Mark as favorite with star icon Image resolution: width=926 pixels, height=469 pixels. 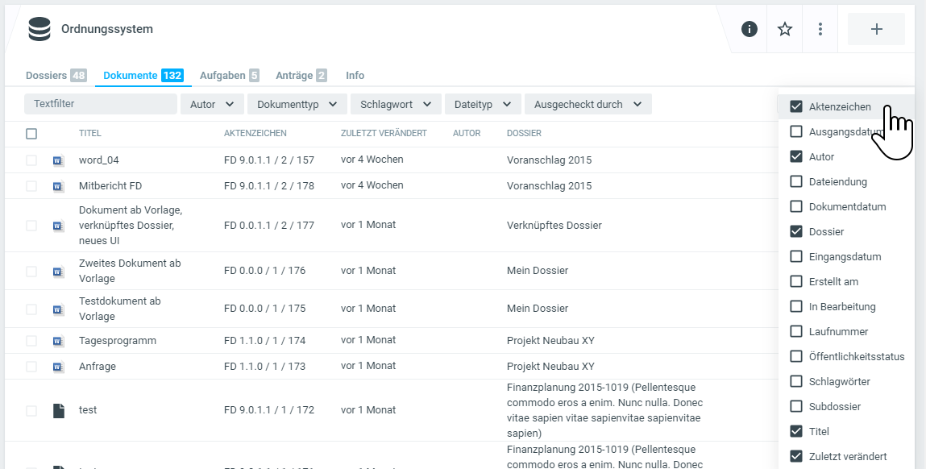(785, 30)
